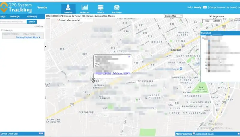Click Playback link in map popup
The height and width of the screenshot is (137, 240).
107,73
